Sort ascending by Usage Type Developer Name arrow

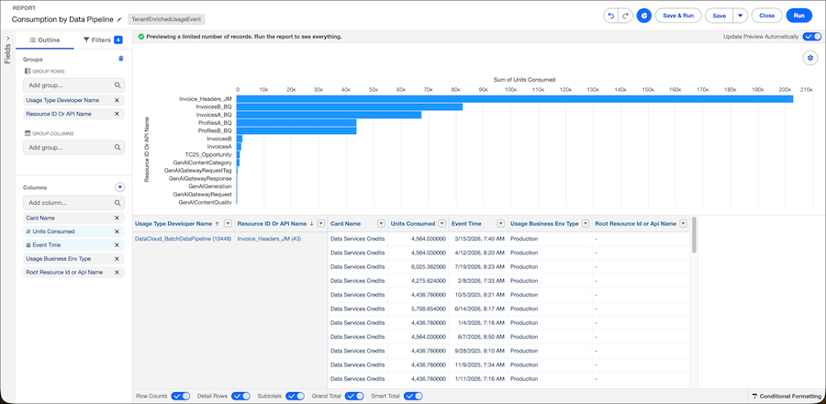217,224
